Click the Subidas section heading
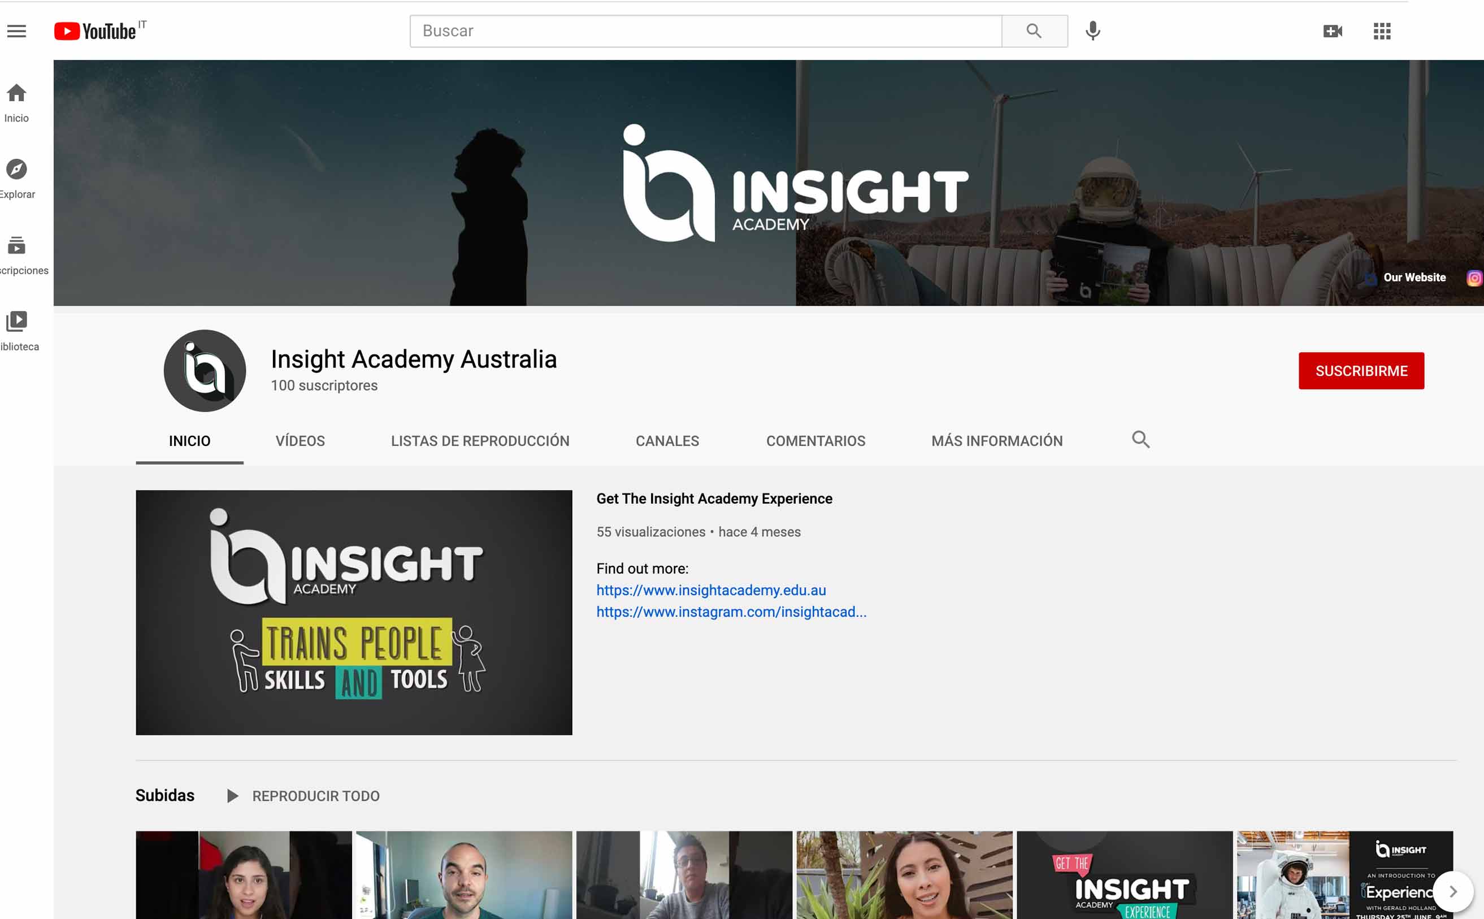Viewport: 1484px width, 919px height. point(164,796)
